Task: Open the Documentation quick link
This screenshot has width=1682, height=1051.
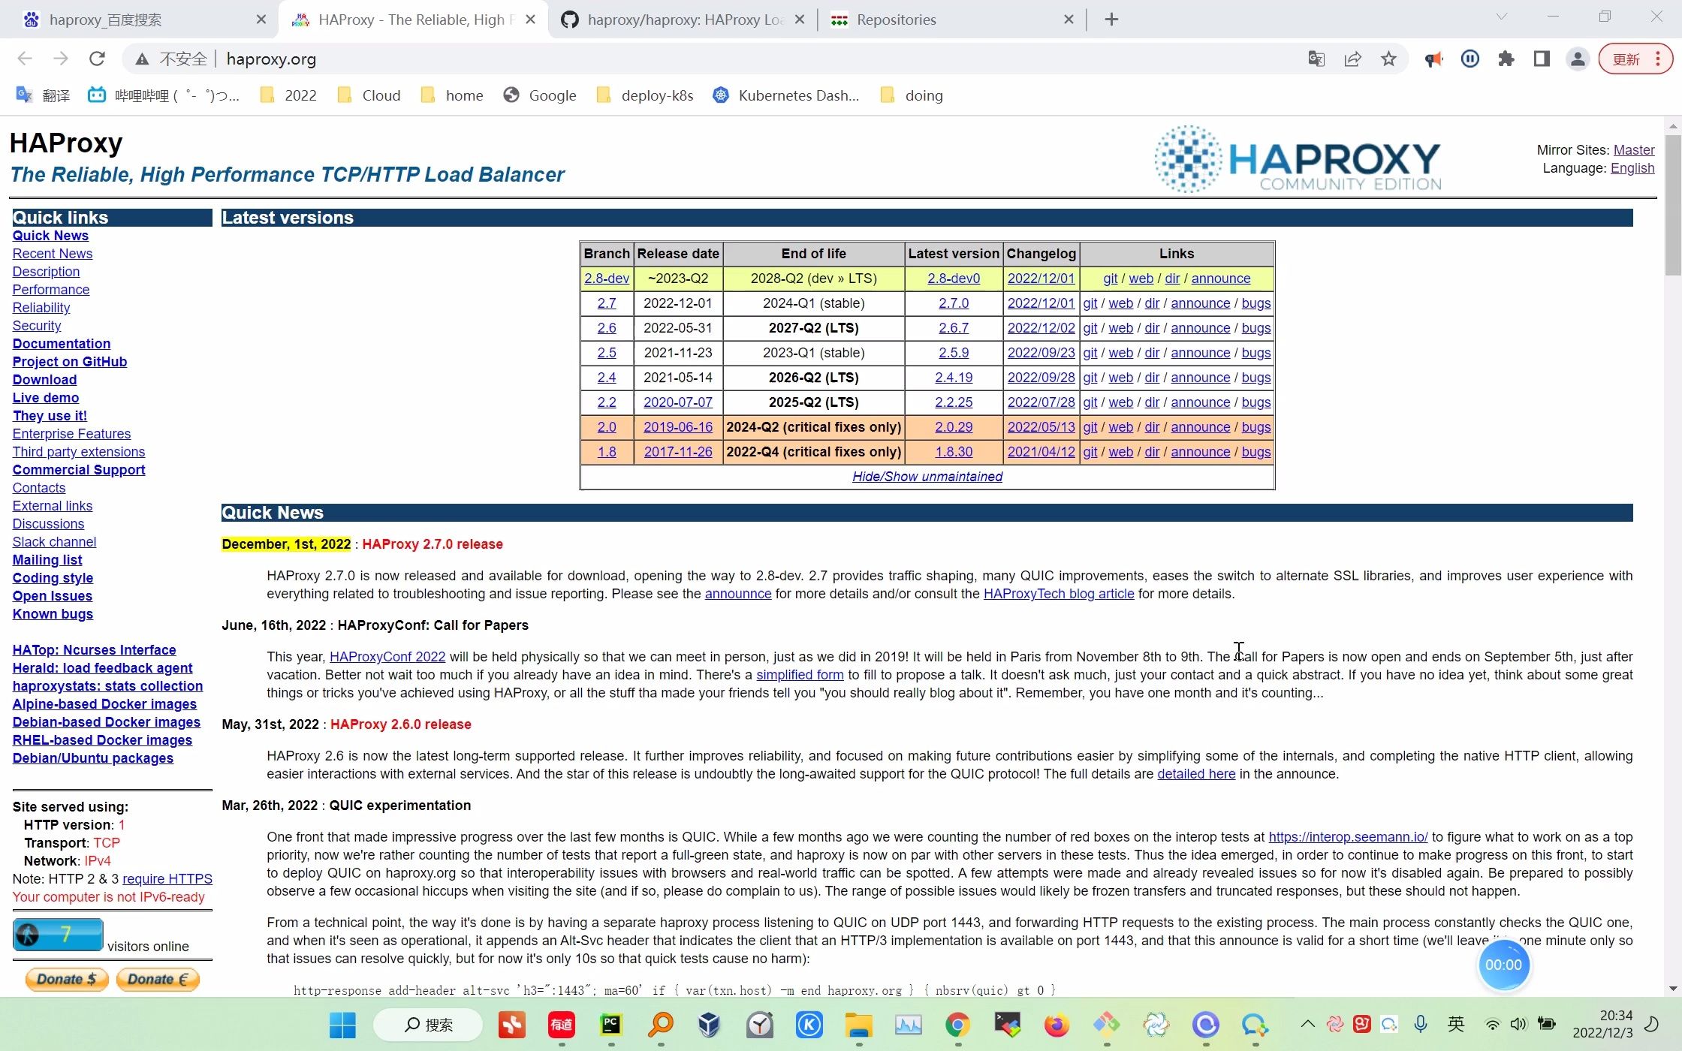Action: coord(62,344)
